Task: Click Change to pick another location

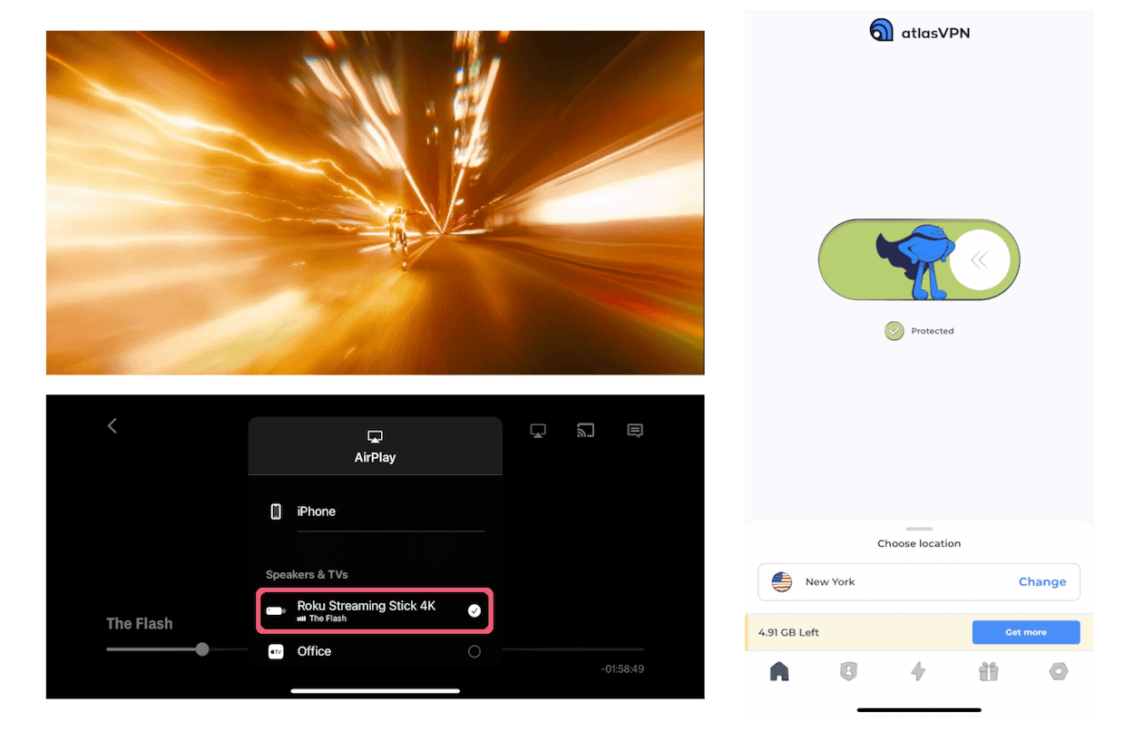Action: click(x=1042, y=582)
